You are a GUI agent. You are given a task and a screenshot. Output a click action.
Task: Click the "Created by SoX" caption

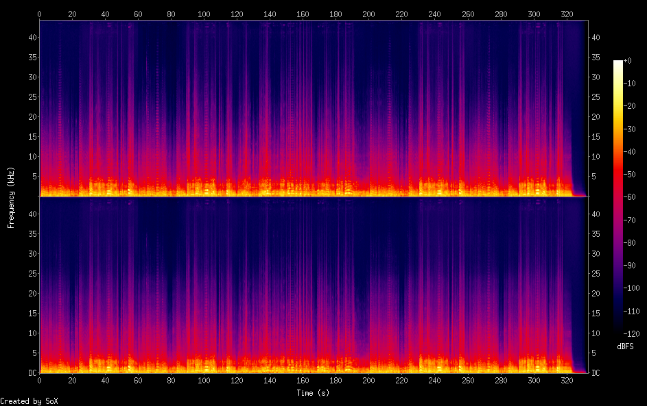click(x=29, y=401)
